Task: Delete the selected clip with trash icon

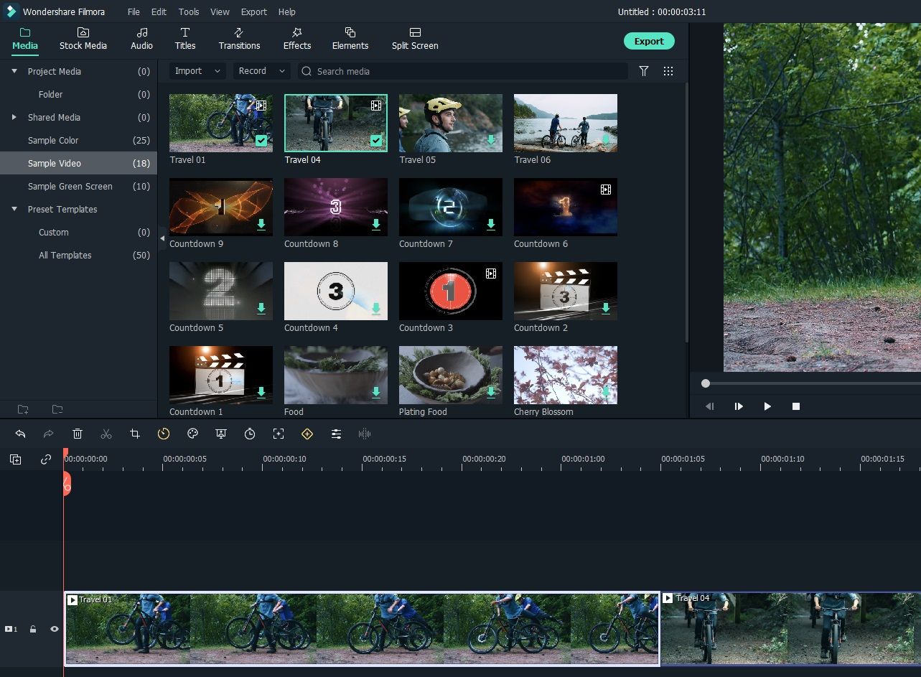Action: click(78, 434)
